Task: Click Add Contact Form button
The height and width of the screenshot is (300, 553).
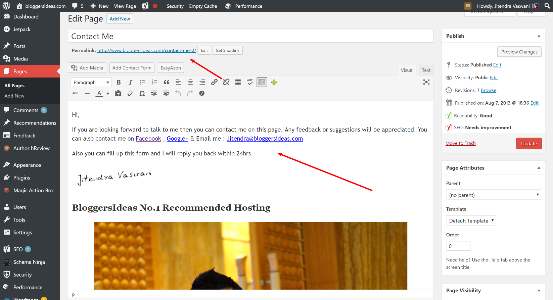Action: tap(132, 68)
